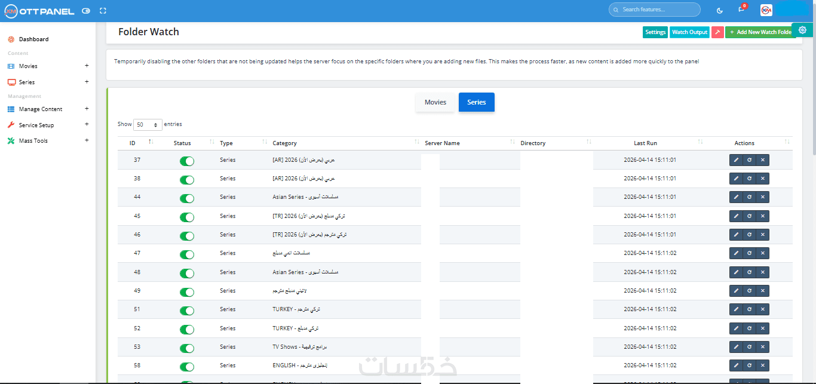Expand the Series sidebar menu

48,82
